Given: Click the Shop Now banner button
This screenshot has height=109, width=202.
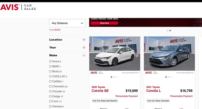Looking at the screenshot, I should tap(105, 23).
